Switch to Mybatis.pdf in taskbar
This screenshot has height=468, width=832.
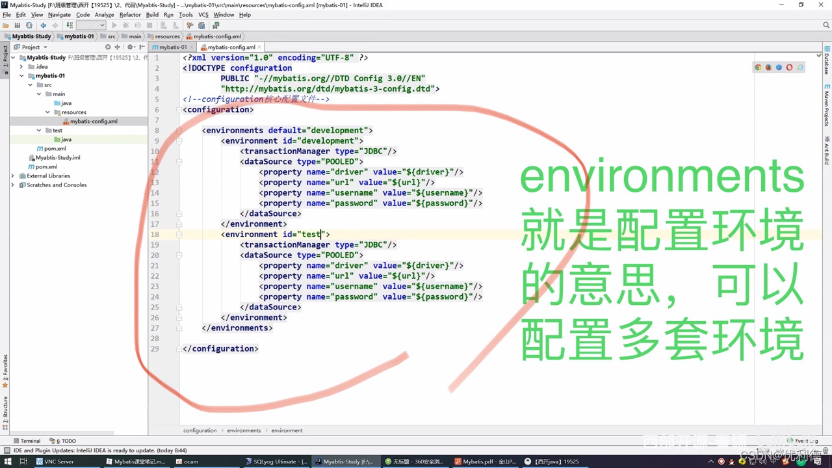point(485,461)
